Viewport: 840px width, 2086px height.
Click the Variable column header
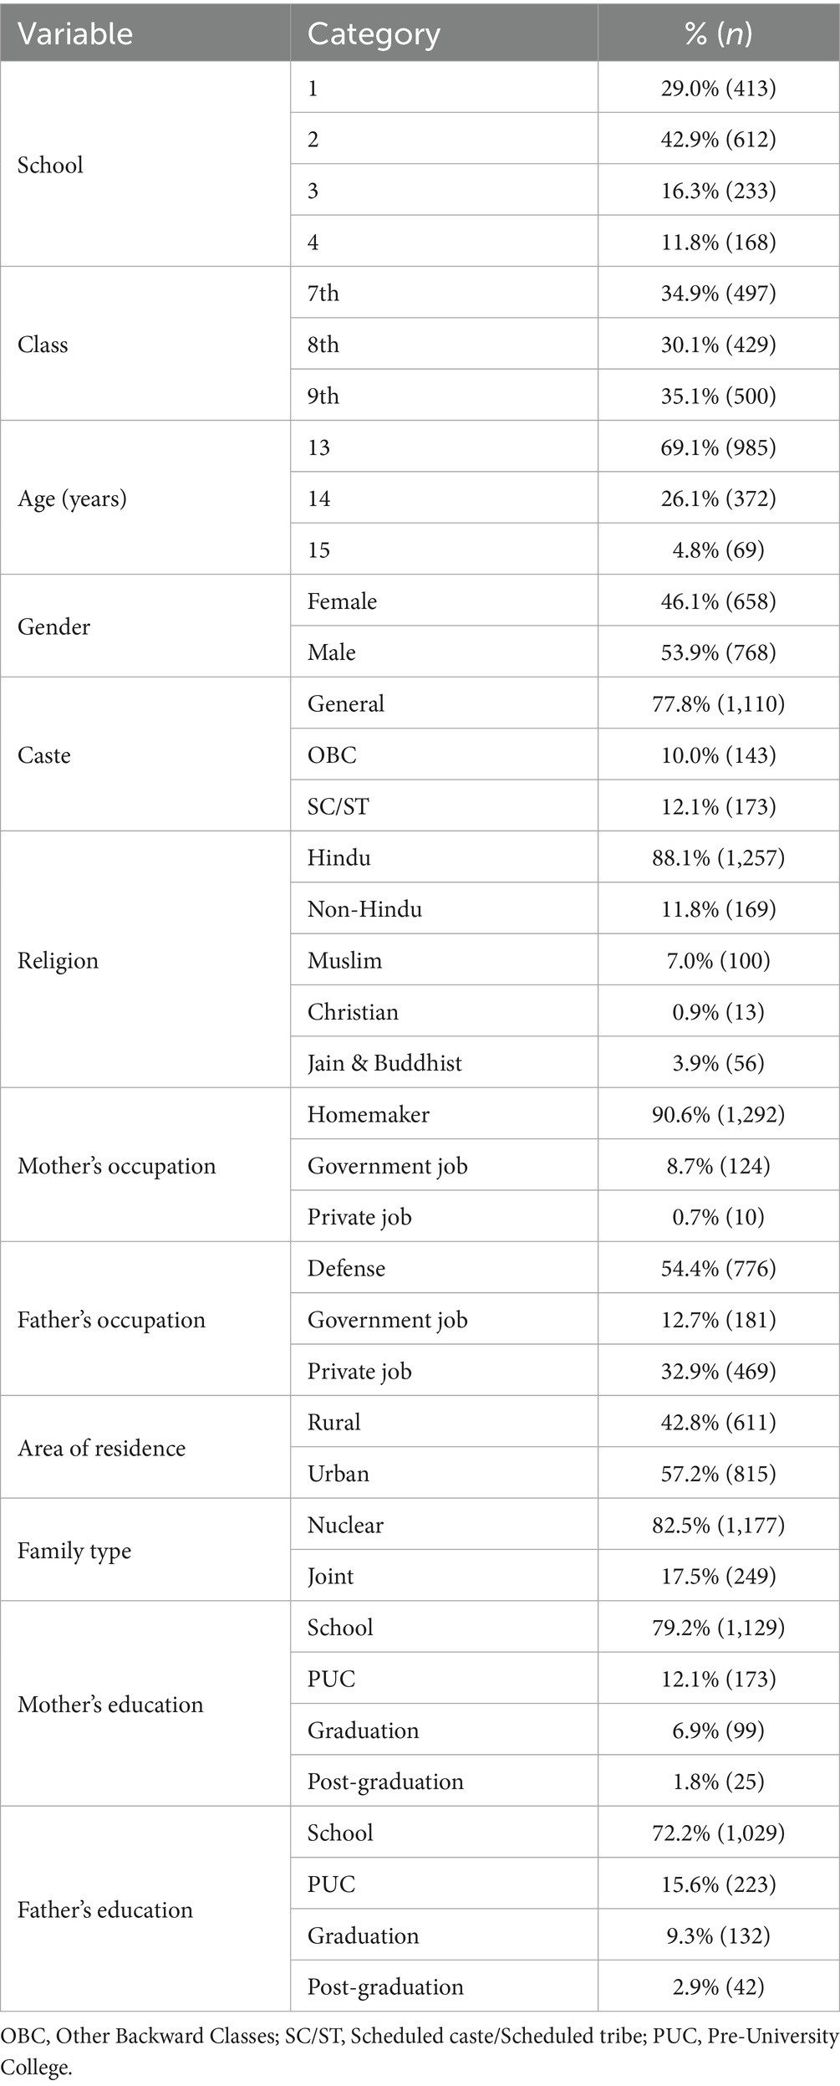(x=75, y=33)
